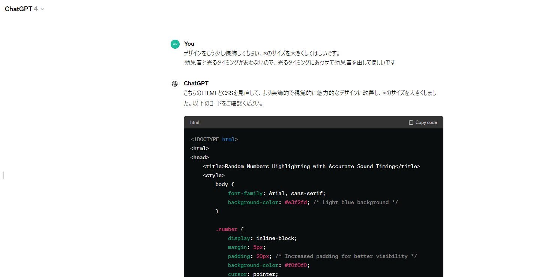Click ChatGPT's reply paragraph starting こちらのHTML

(x=310, y=98)
